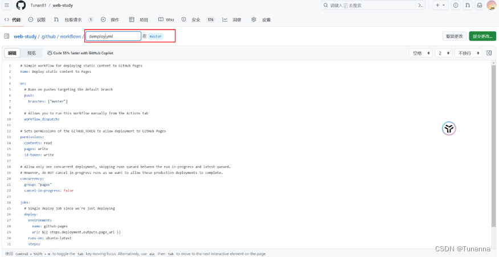Click the runs-on: ubuntu-latest line
Viewport: 499px width, 257px height.
50,238
